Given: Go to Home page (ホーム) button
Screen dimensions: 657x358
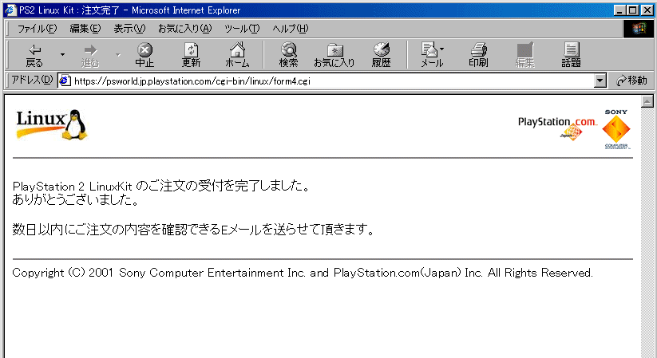Looking at the screenshot, I should [237, 55].
